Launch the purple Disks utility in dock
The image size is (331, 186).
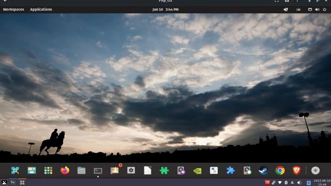(x=181, y=171)
